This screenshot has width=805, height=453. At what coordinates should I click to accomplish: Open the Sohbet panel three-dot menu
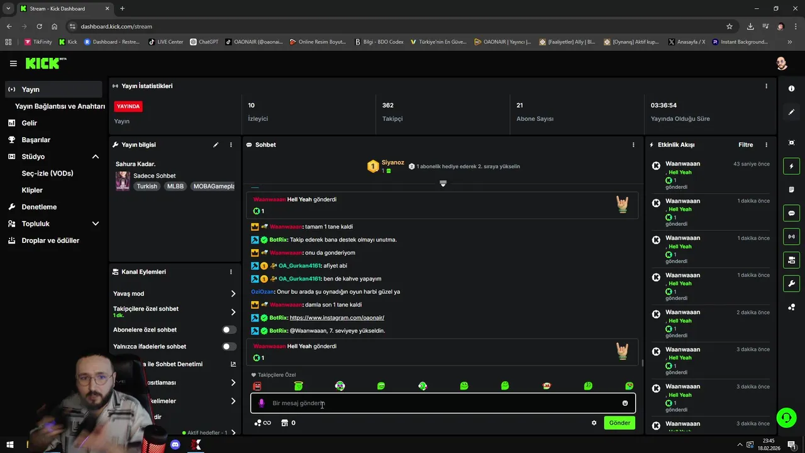[633, 145]
